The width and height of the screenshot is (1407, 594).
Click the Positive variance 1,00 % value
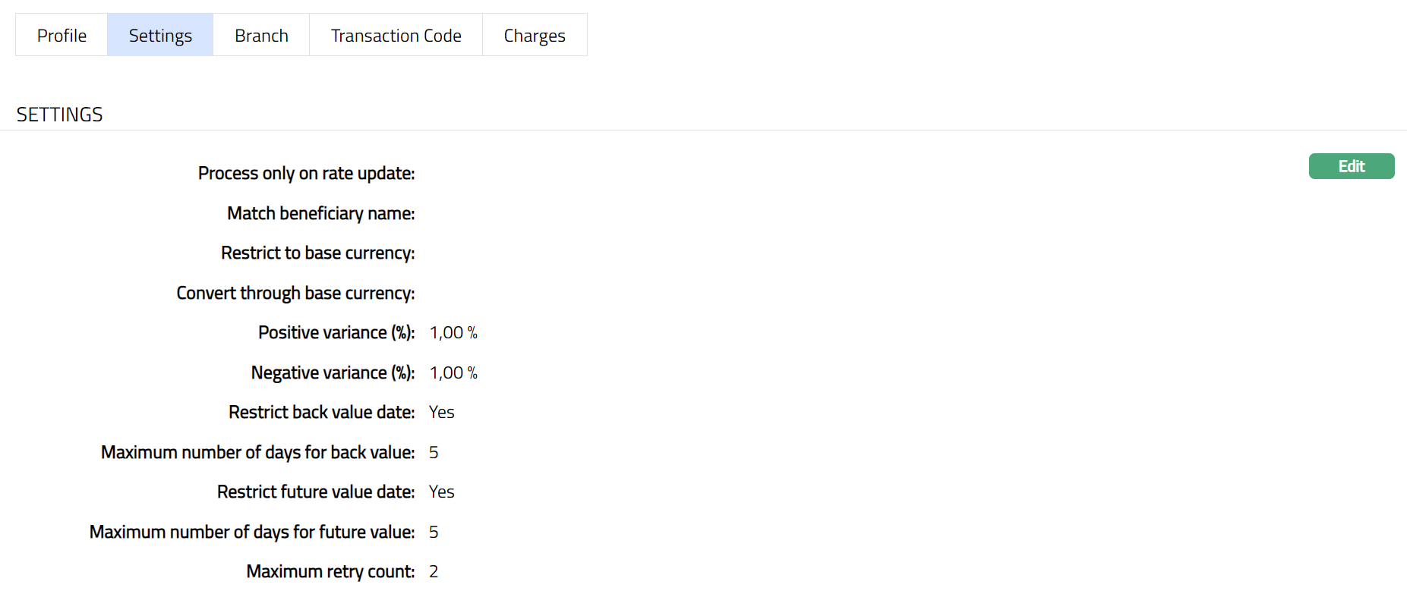click(x=453, y=333)
